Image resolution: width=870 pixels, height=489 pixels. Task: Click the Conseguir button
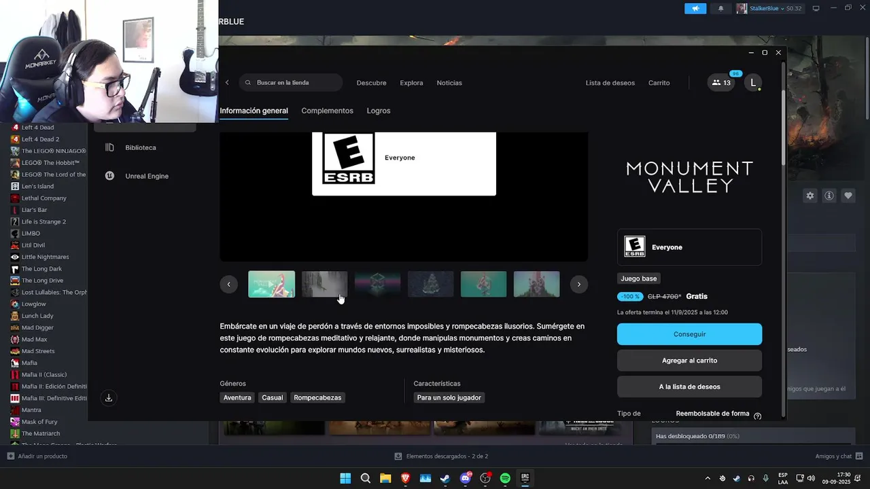coord(689,334)
